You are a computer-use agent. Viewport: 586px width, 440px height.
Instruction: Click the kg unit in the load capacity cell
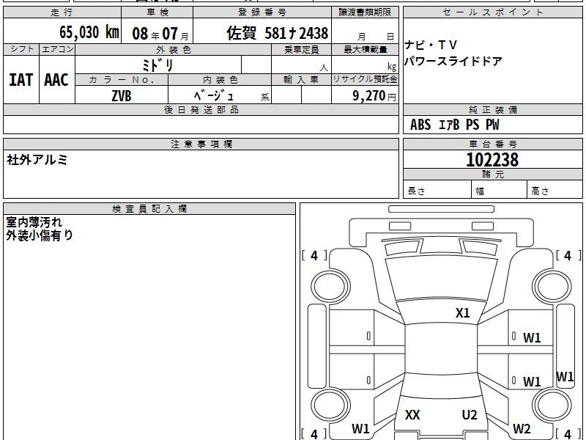tap(392, 67)
